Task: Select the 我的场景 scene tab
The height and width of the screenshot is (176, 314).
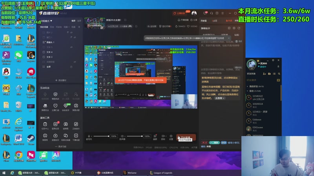Action: [44, 27]
